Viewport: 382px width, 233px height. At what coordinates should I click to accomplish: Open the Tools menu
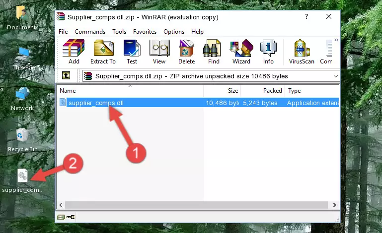click(119, 32)
